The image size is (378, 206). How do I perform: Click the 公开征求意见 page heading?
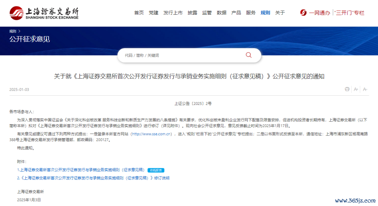[29, 39]
